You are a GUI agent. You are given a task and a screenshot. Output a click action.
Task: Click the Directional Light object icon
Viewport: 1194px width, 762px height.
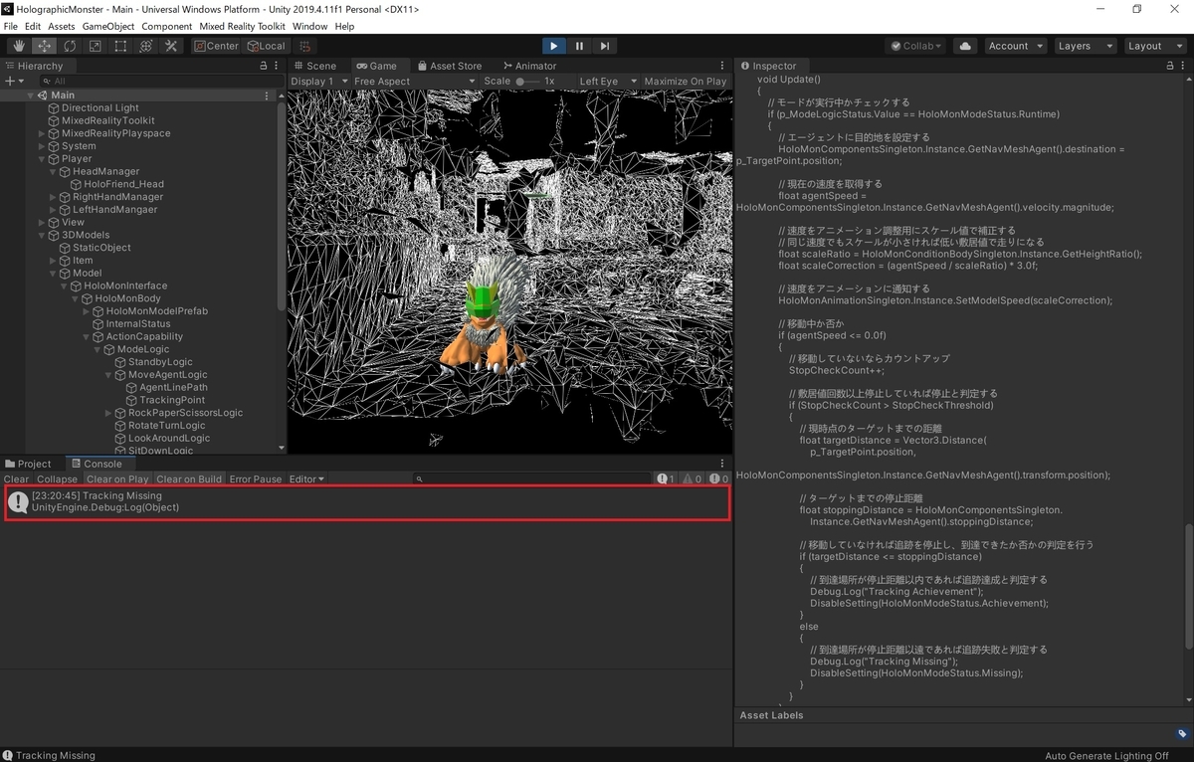(x=55, y=108)
